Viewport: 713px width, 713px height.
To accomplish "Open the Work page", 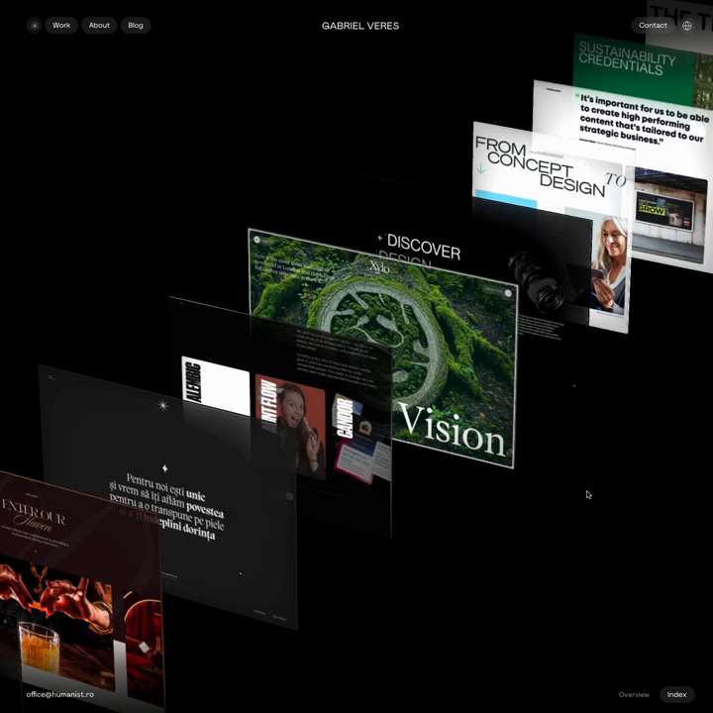I will 61,26.
